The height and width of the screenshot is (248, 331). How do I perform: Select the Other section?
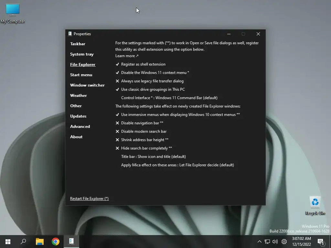tap(76, 106)
